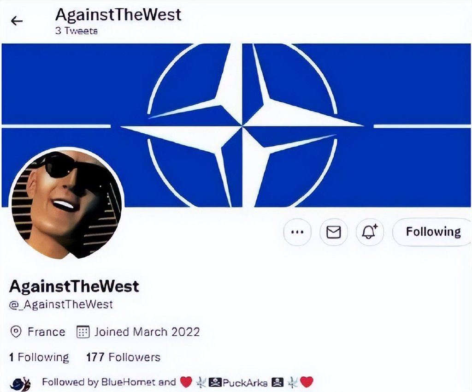The height and width of the screenshot is (392, 472).
Task: Click the @_AgainstTheWest handle
Action: [61, 304]
